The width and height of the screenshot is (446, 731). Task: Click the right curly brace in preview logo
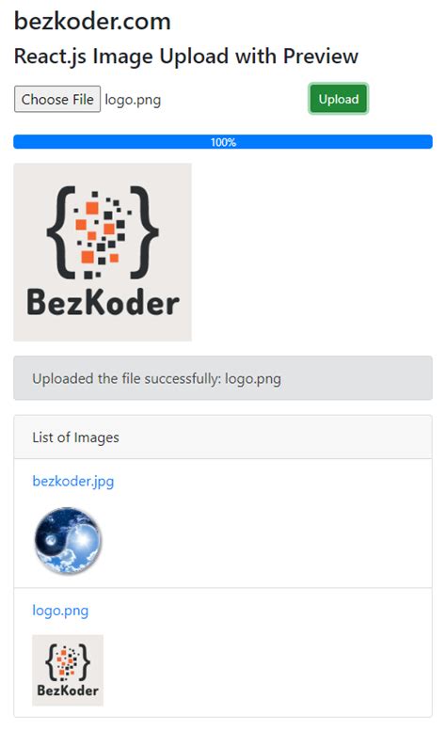145,232
